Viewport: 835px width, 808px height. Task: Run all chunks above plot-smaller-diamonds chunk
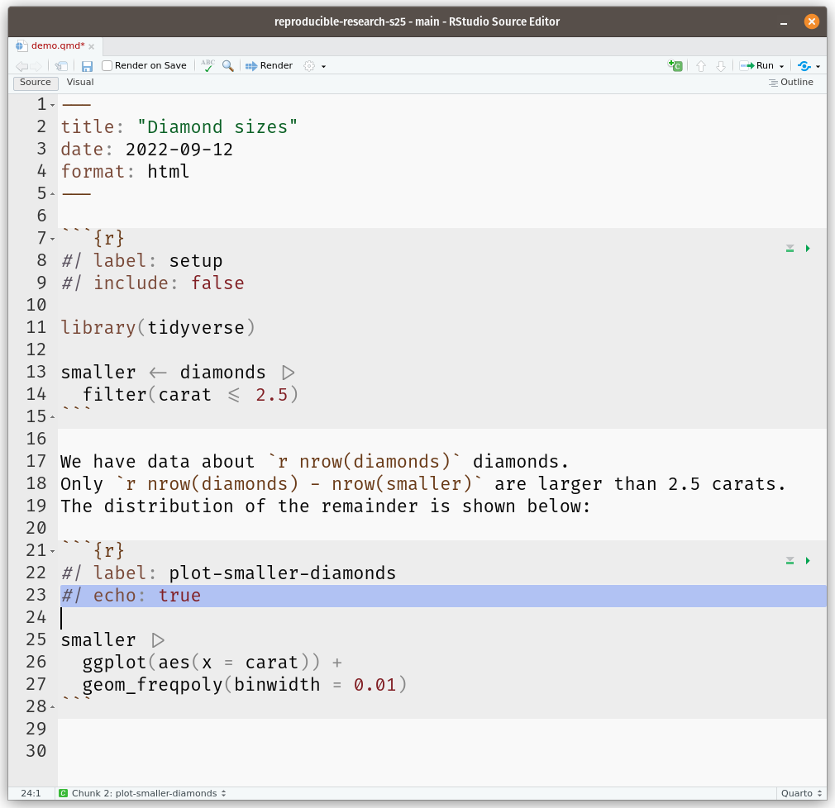click(790, 561)
